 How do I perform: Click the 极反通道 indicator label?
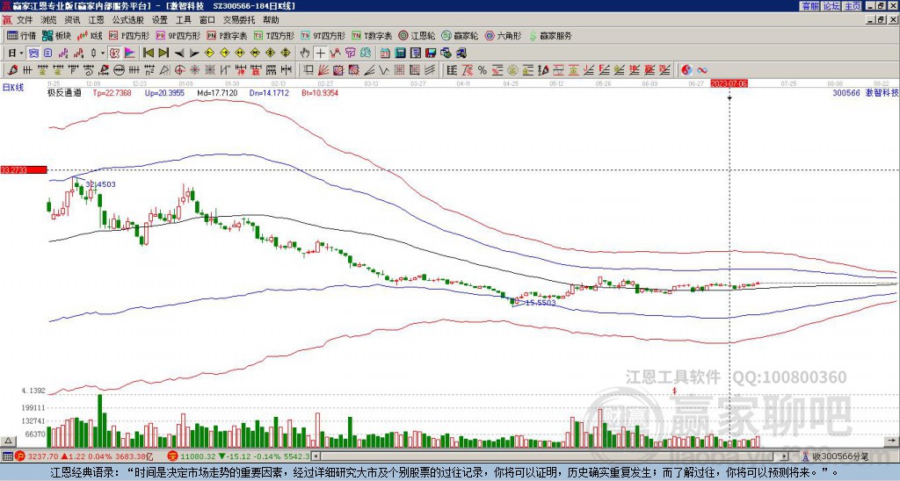(64, 92)
